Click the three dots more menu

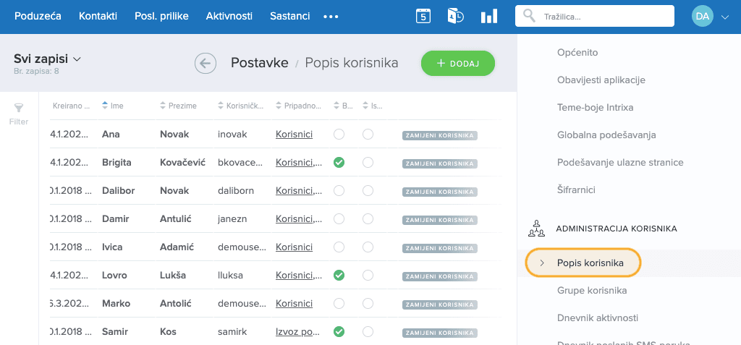[x=331, y=16]
